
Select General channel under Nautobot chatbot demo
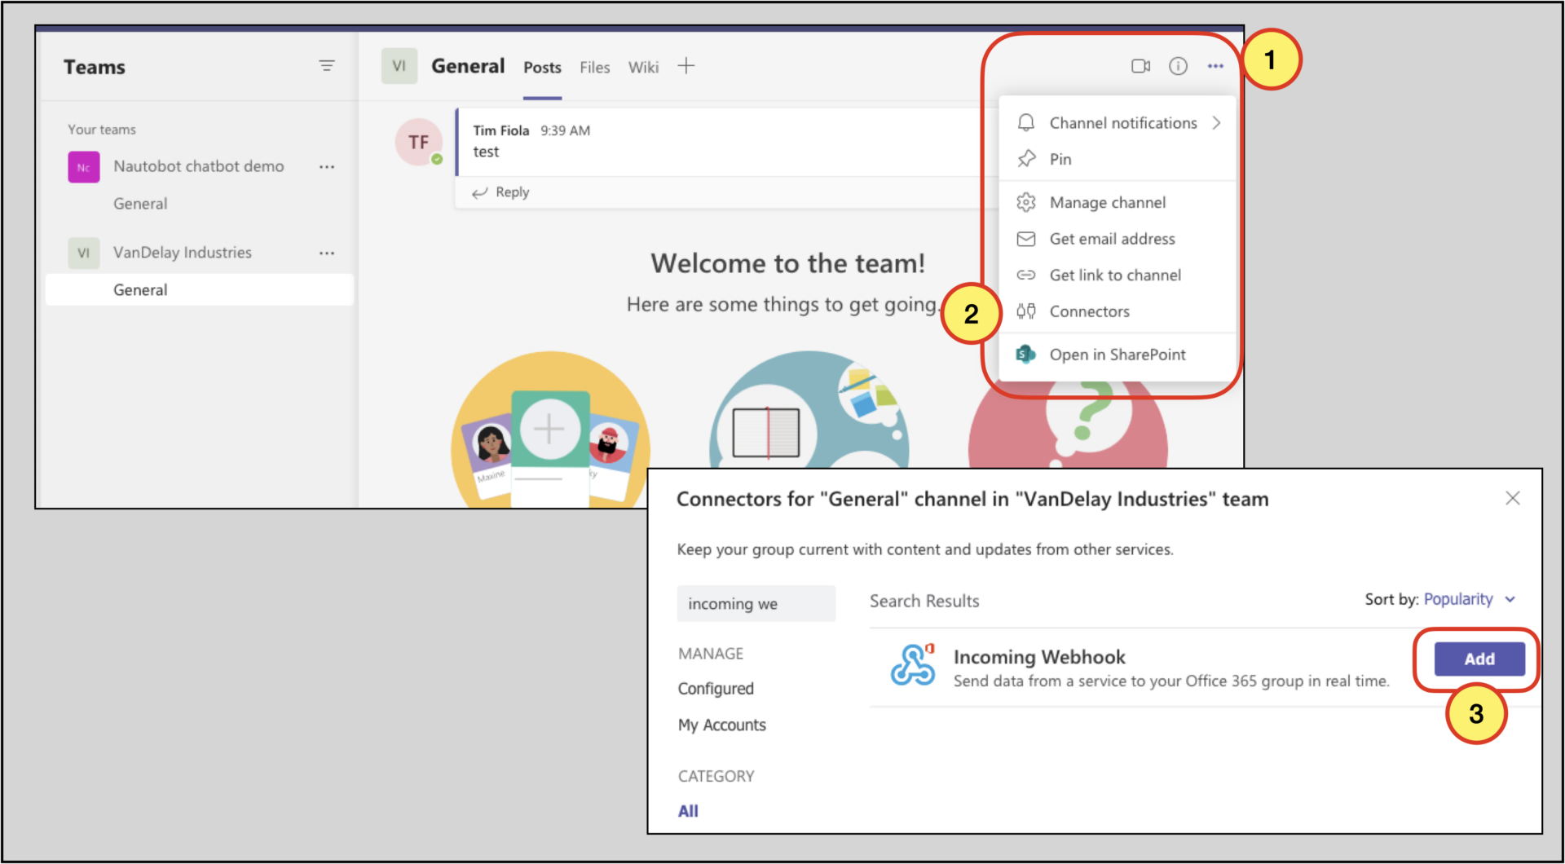140,204
